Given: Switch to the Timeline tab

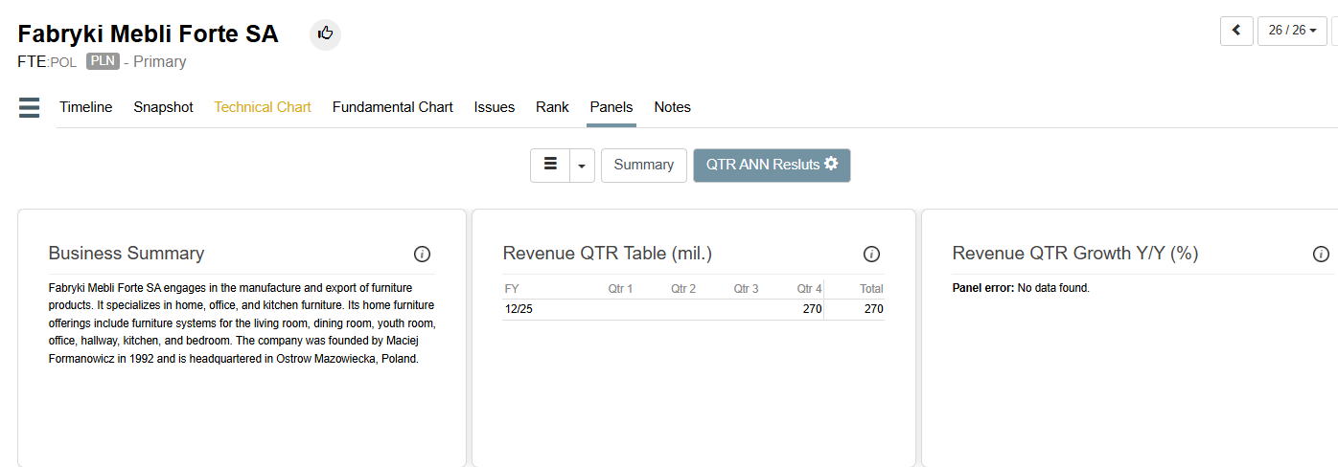Looking at the screenshot, I should (85, 107).
